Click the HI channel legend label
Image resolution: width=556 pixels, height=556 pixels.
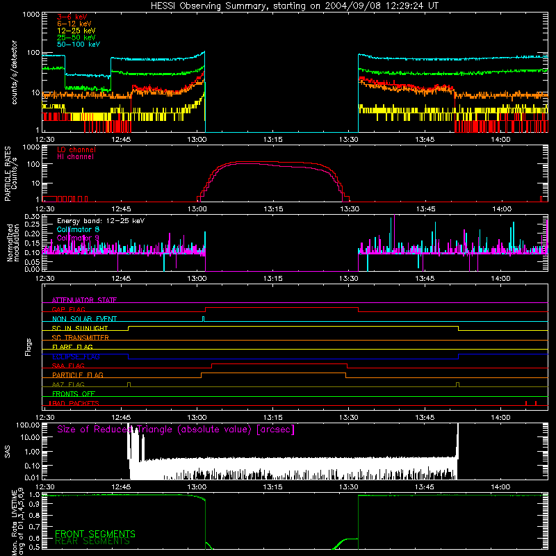tap(75, 157)
